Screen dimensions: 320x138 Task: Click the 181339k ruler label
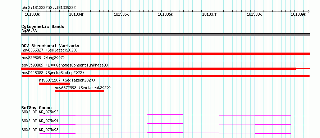pyautogui.click(x=298, y=14)
